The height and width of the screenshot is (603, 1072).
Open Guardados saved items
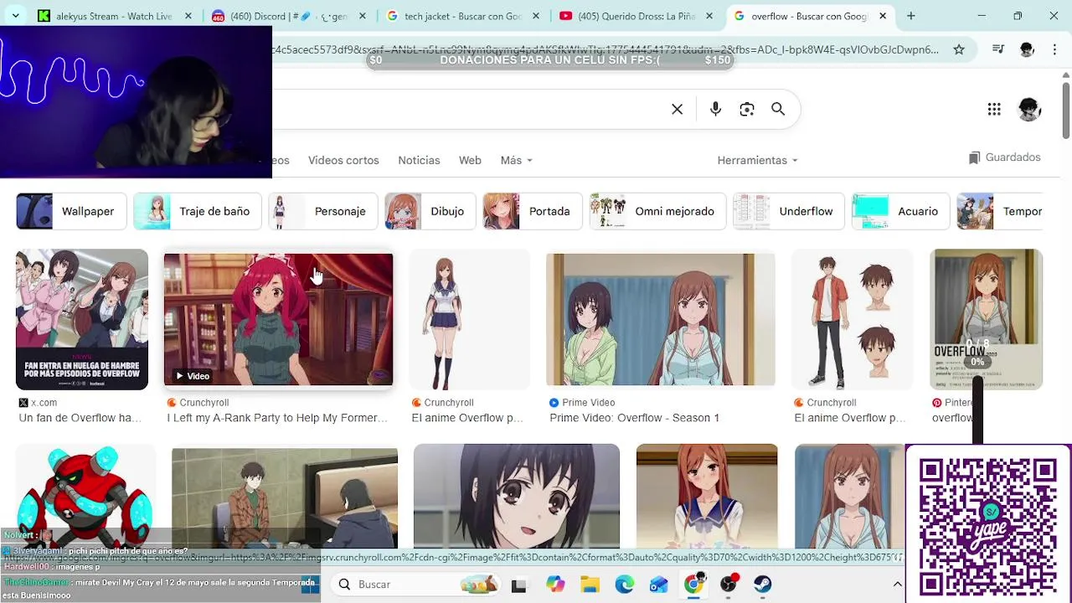pos(1004,157)
